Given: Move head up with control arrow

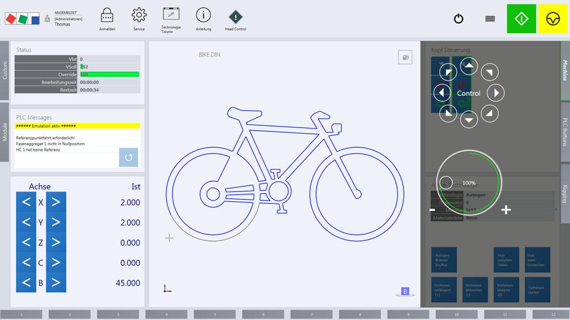Looking at the screenshot, I should 469,66.
